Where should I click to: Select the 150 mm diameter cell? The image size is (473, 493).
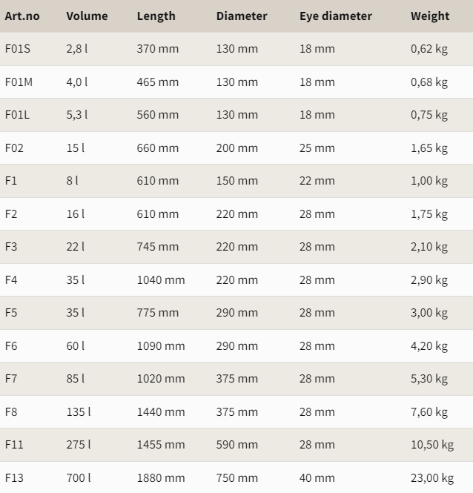[x=237, y=181]
